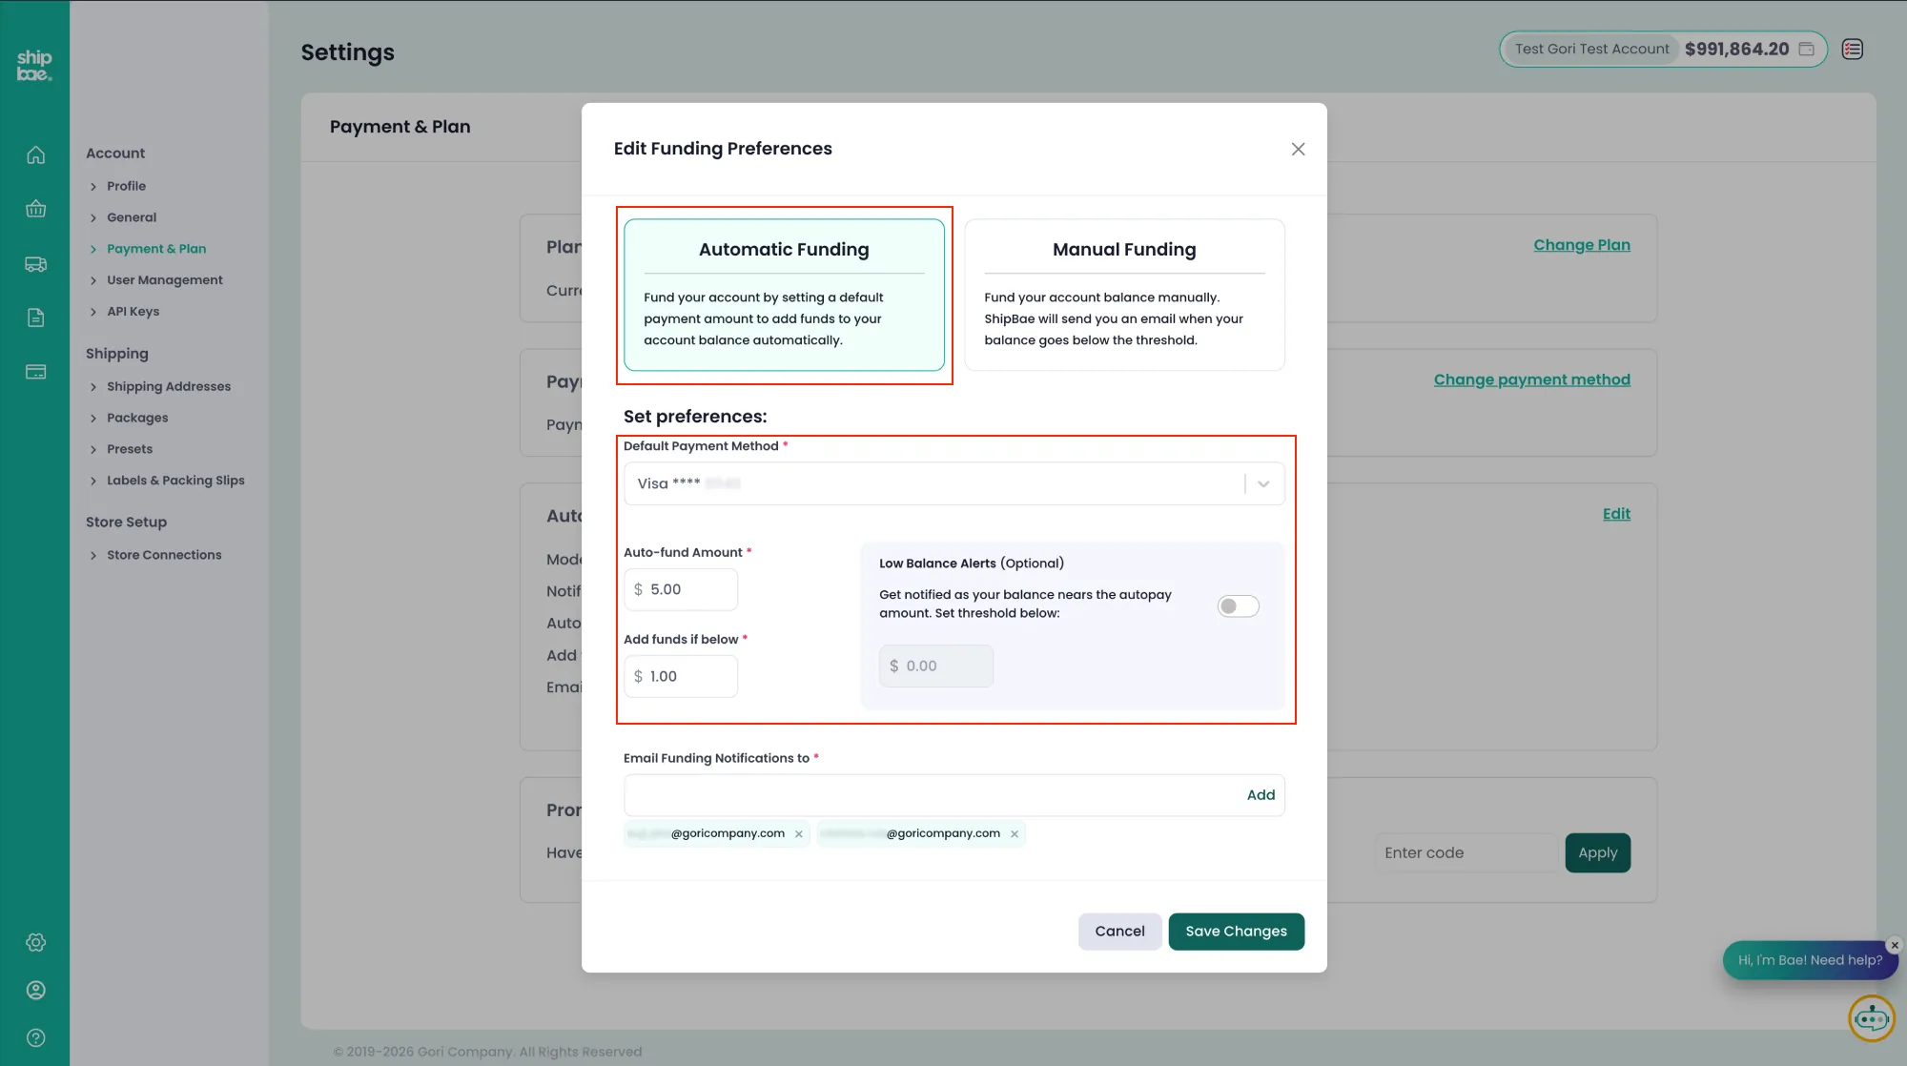This screenshot has width=1907, height=1066.
Task: Click the shipments truck icon in sidebar
Action: tap(35, 264)
